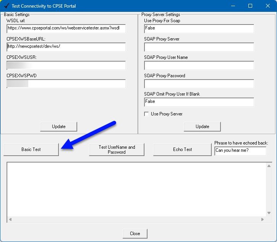The image size is (277, 242).
Task: Focus the SOAP Proxy User Name field
Action: coord(199,65)
